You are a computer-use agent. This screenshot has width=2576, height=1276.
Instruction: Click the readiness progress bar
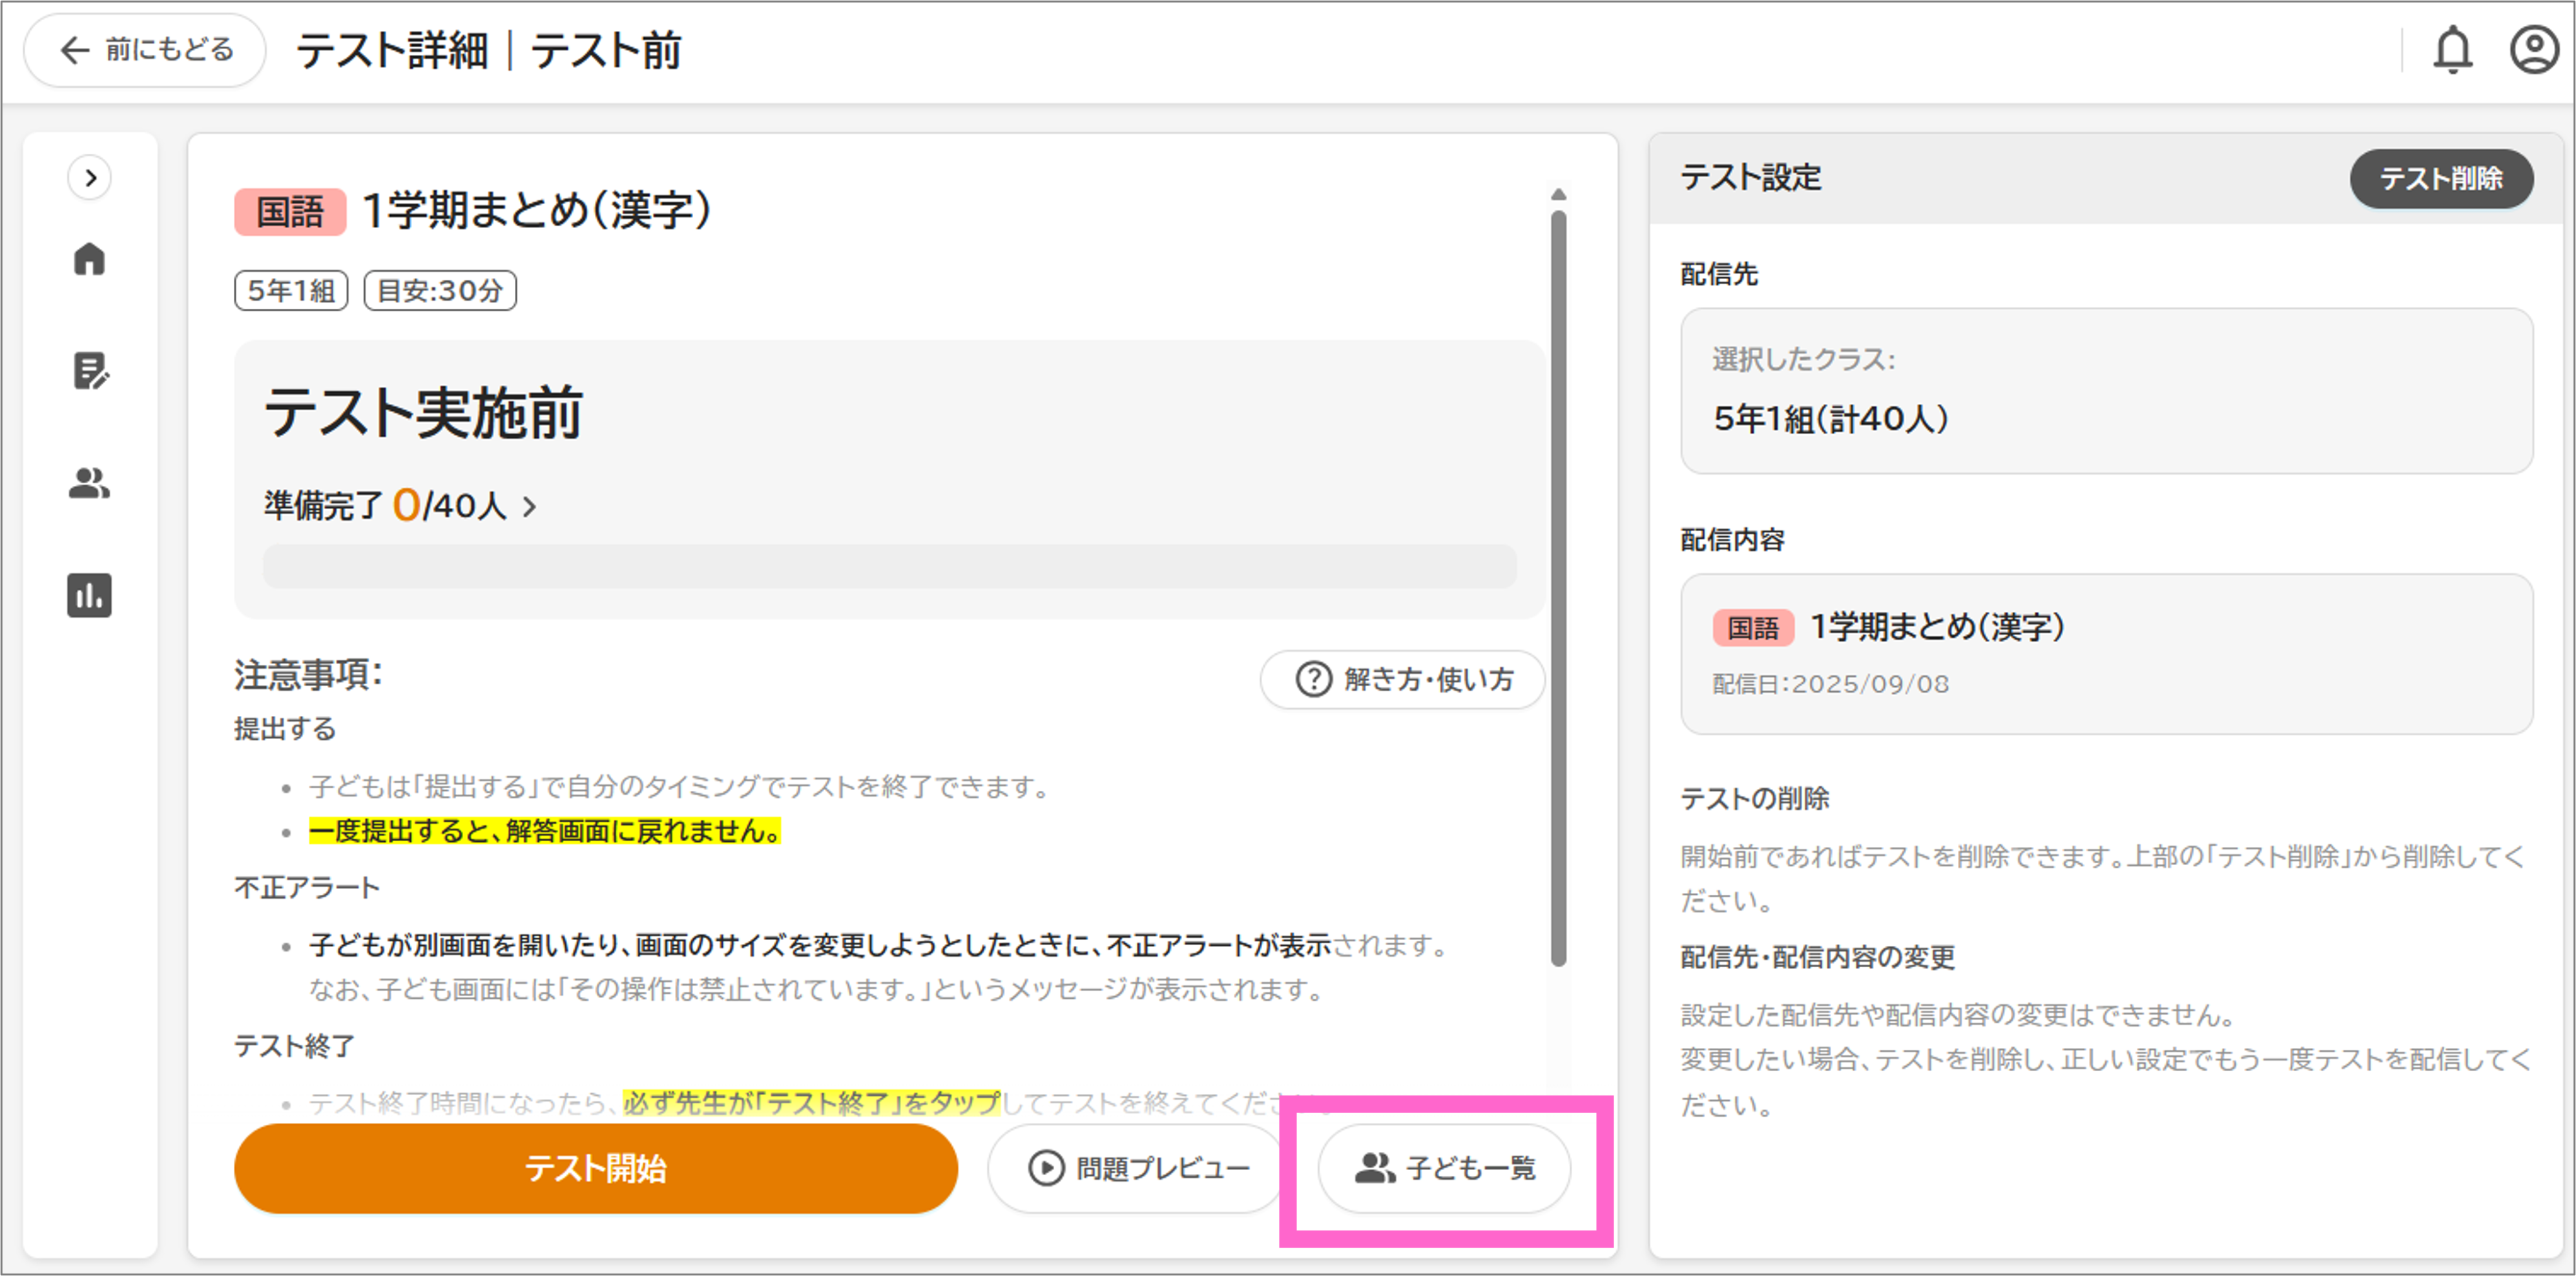pyautogui.click(x=889, y=566)
